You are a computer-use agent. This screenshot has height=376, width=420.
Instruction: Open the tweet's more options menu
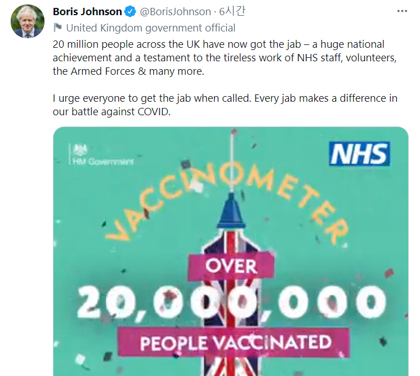pos(401,11)
